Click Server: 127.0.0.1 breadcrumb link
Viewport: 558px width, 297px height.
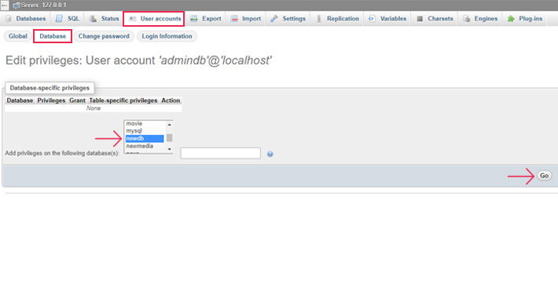44,5
